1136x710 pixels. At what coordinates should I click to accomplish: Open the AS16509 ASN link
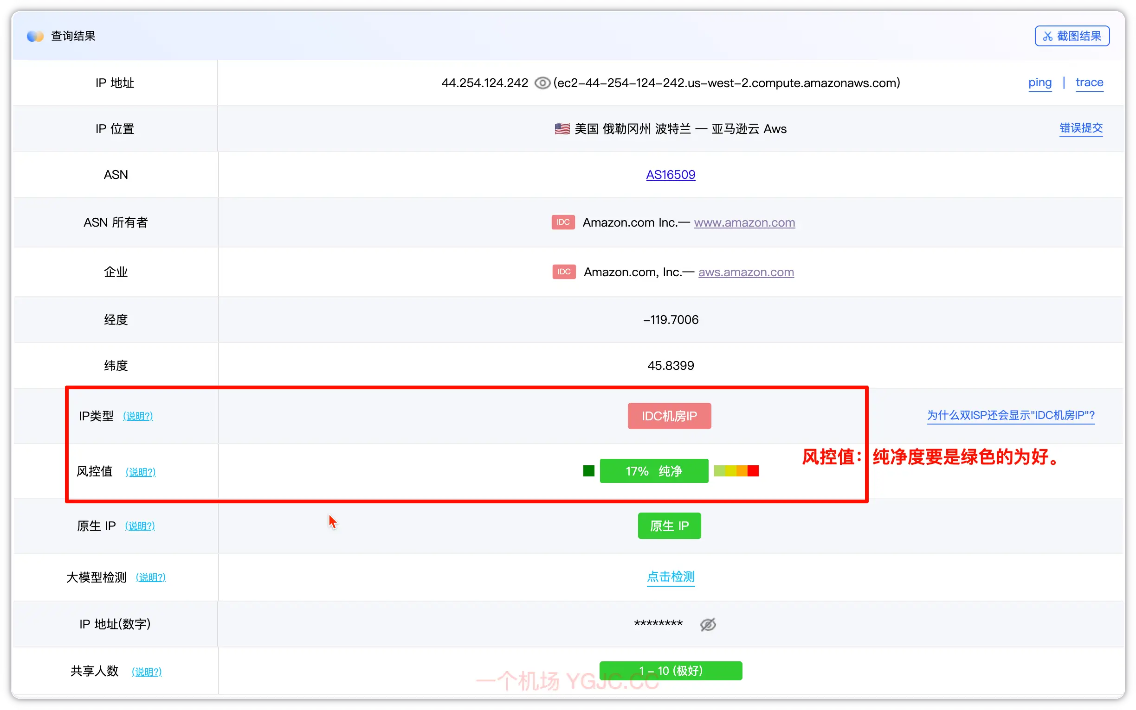(670, 175)
